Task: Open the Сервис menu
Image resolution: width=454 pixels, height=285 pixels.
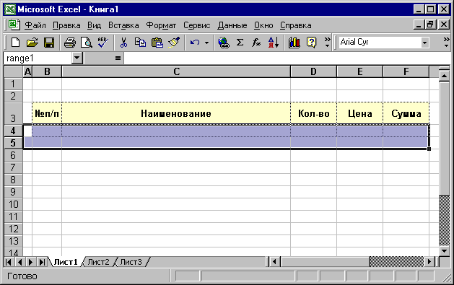Action: coord(196,25)
